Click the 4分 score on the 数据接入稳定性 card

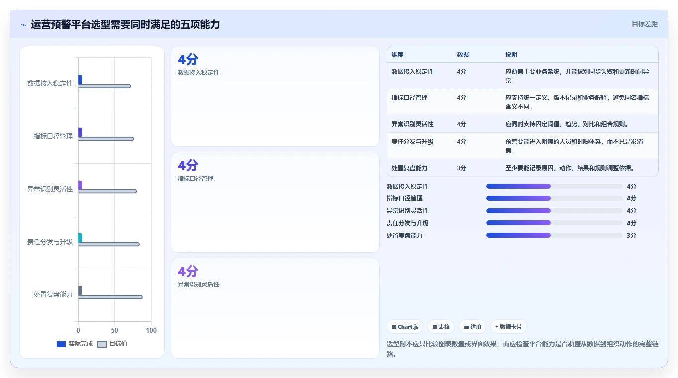coord(188,60)
